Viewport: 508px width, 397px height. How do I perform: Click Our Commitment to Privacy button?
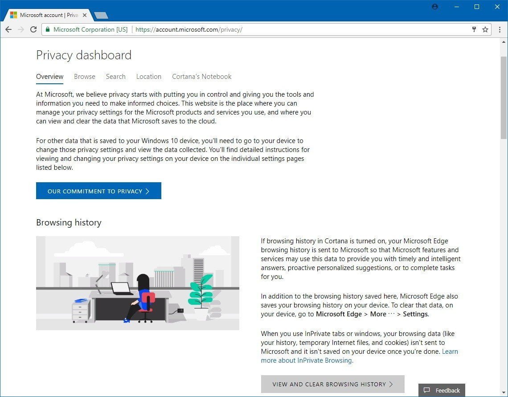pos(98,191)
